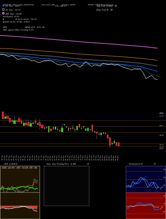
Task: Select the '200 Day - 46.36' legend text
Action: tap(13, 14)
